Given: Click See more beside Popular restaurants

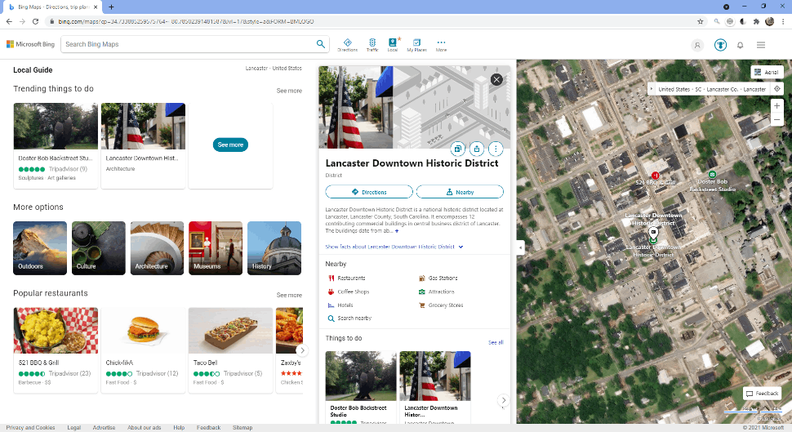Looking at the screenshot, I should coord(289,295).
